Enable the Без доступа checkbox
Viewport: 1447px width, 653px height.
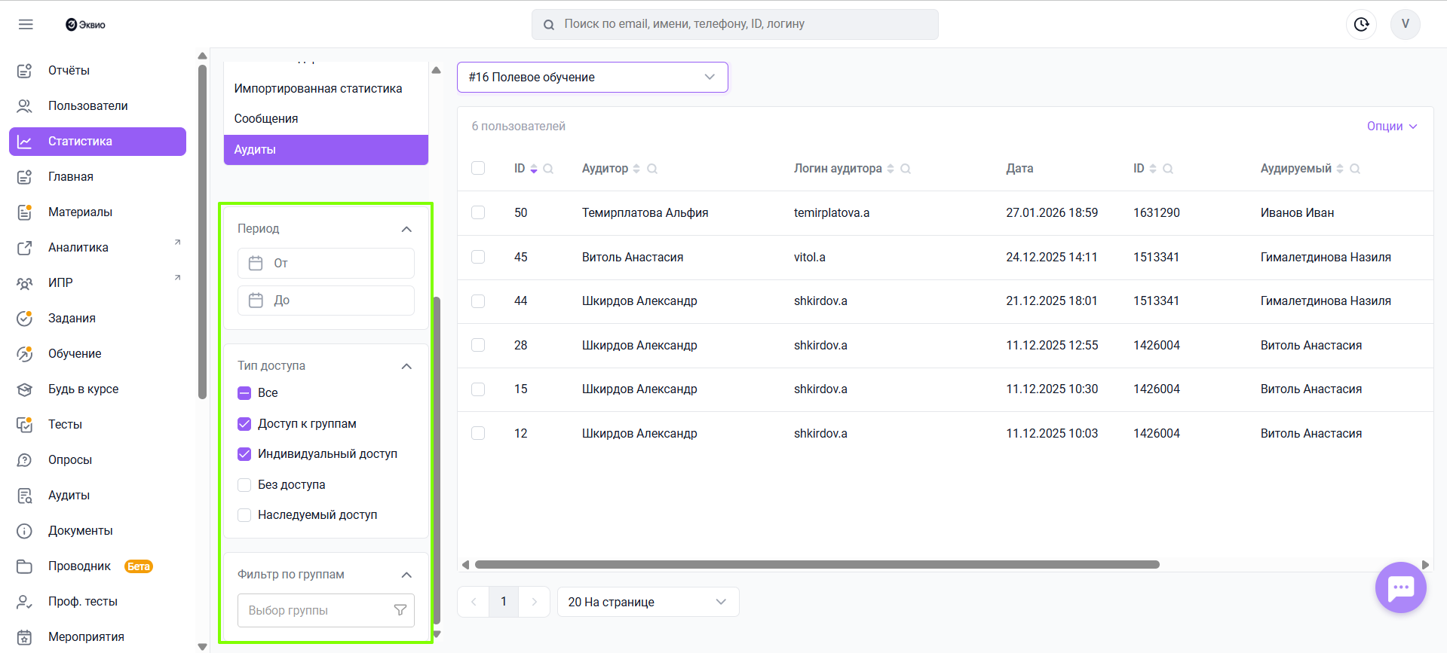[x=244, y=485]
